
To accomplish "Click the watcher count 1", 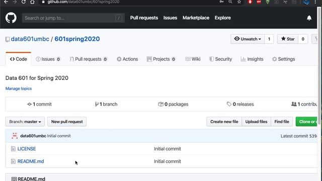I will [269, 39].
